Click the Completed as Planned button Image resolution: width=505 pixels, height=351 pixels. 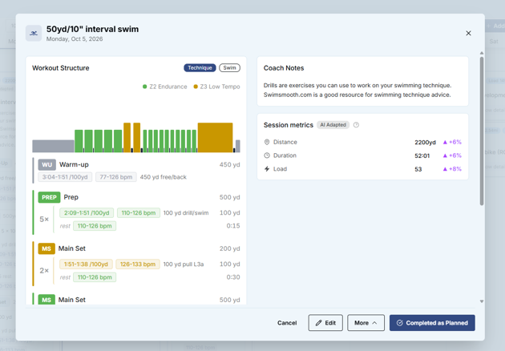click(432, 323)
